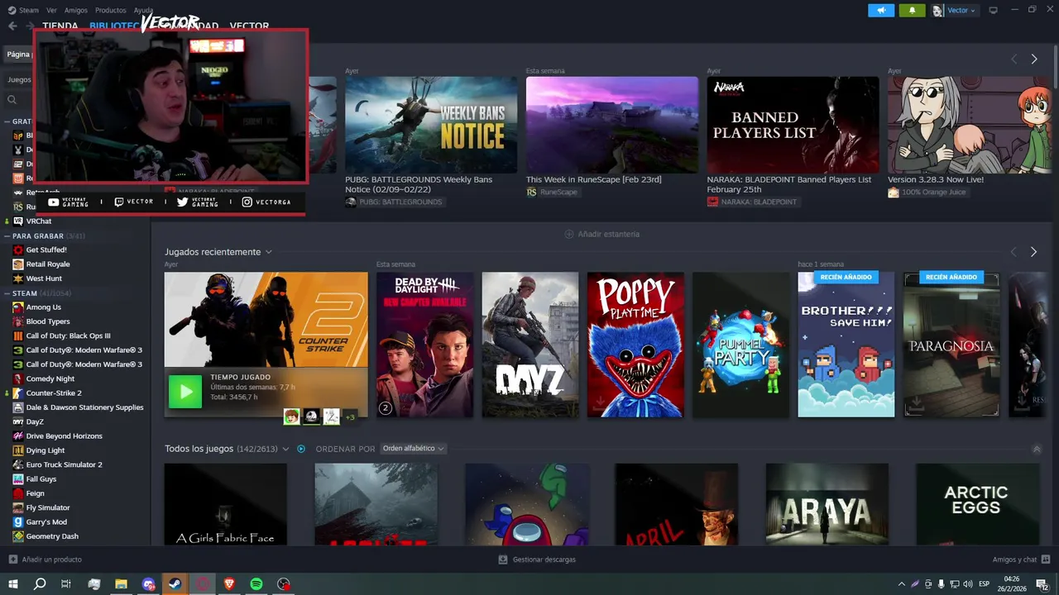This screenshot has height=595, width=1059.
Task: Open the Ver menu
Action: tap(52, 10)
